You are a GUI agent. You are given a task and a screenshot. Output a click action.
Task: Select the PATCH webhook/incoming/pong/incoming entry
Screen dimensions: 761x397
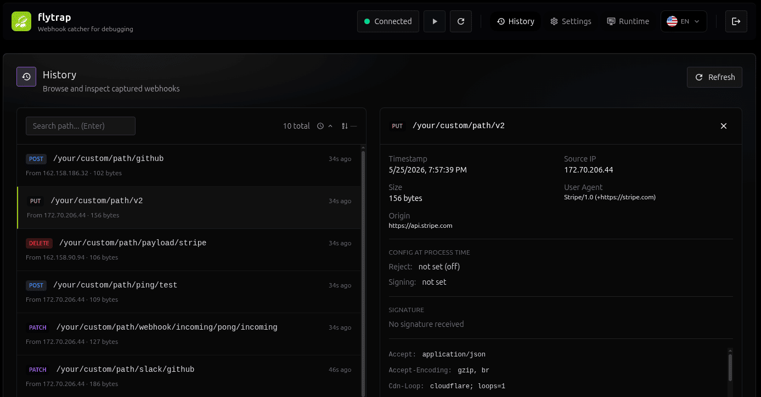coord(188,334)
